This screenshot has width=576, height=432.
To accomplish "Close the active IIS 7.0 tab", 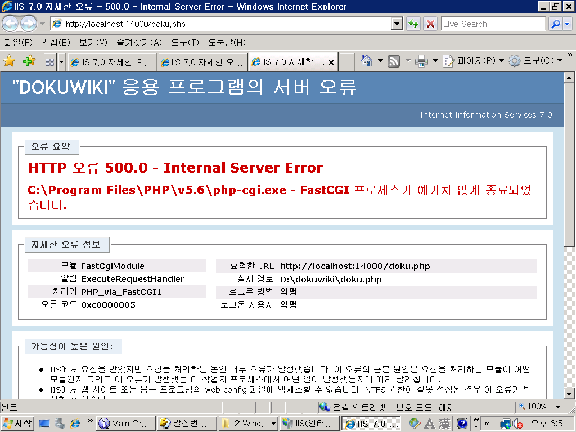I will point(331,62).
